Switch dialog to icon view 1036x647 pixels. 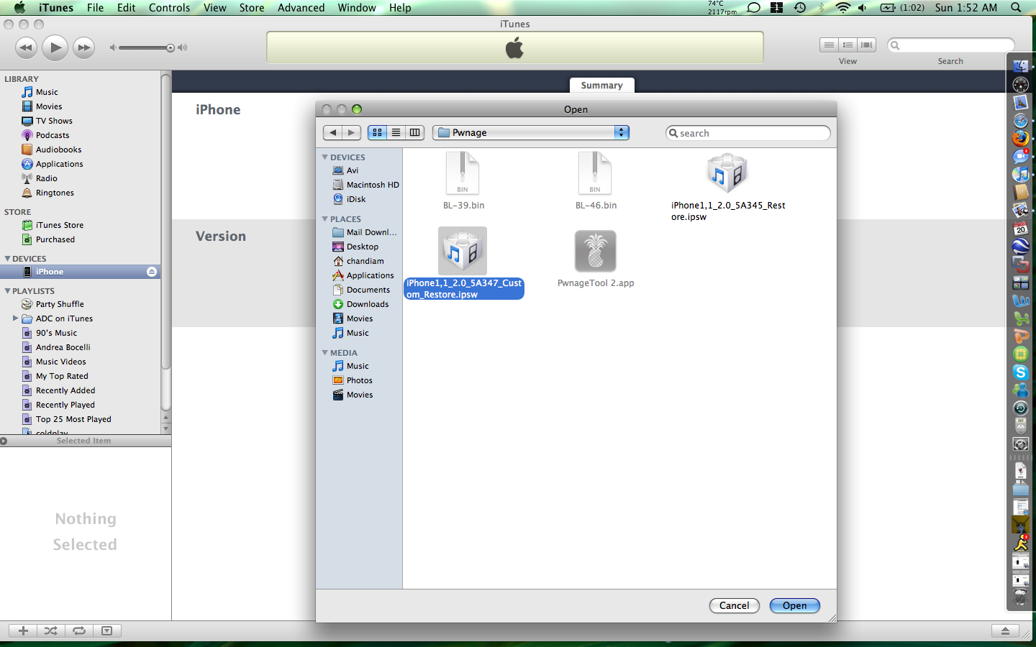pyautogui.click(x=377, y=132)
